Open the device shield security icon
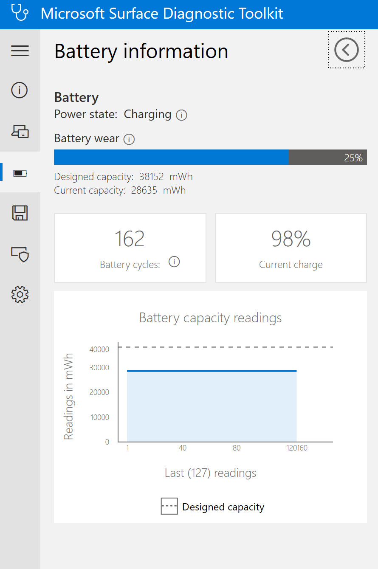 20,254
